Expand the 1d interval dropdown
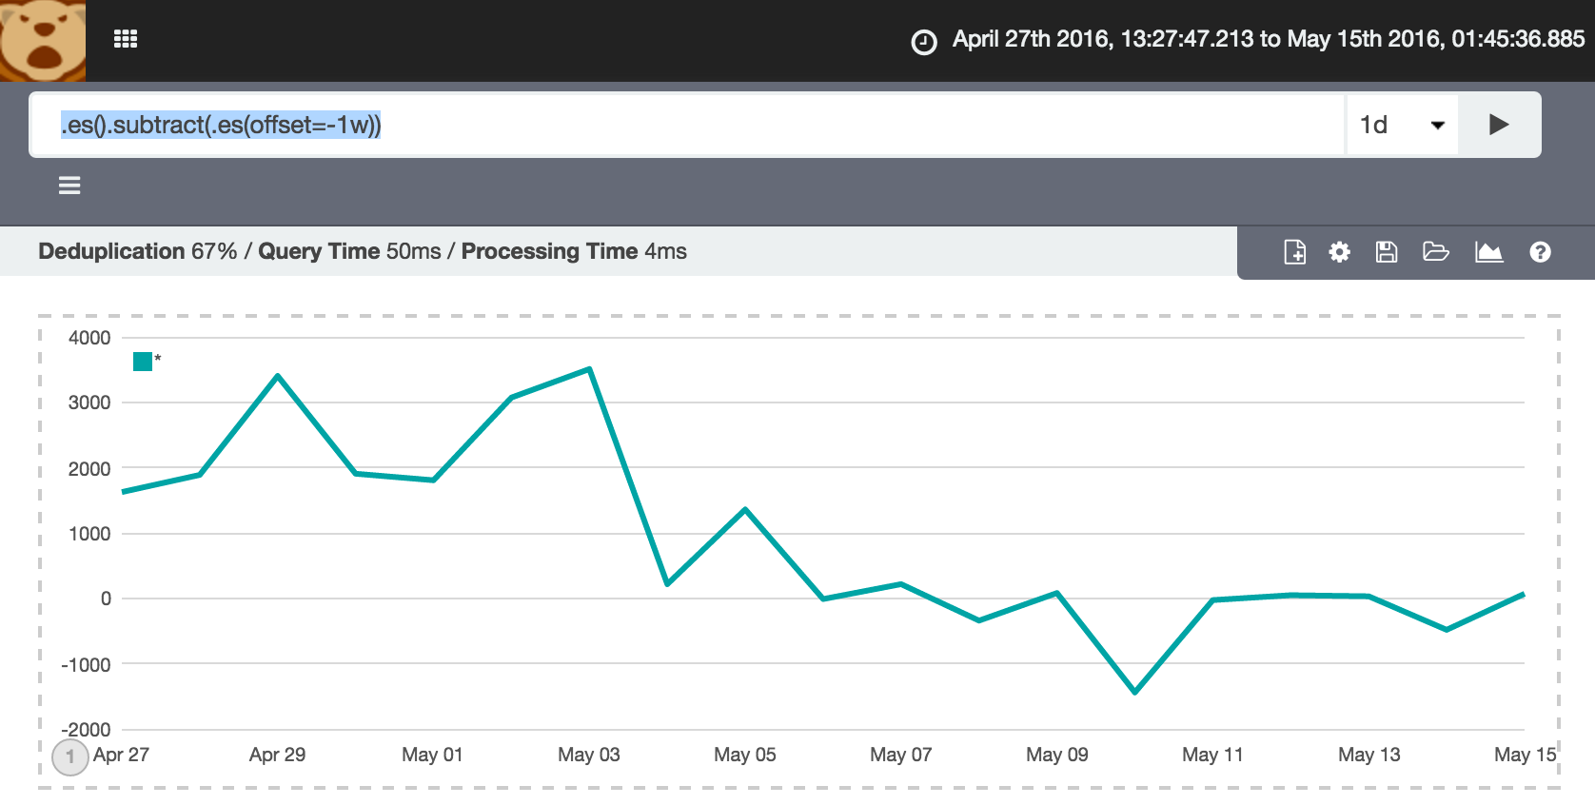This screenshot has width=1595, height=805. (x=1402, y=125)
